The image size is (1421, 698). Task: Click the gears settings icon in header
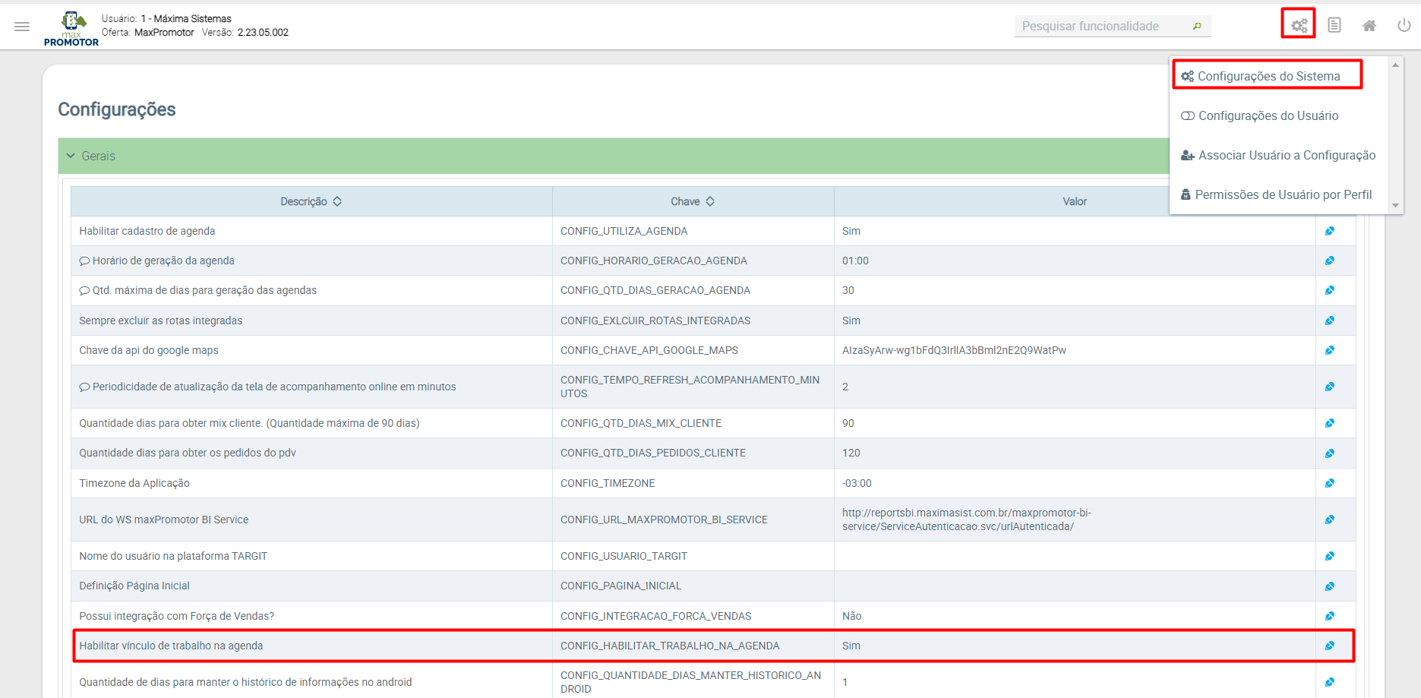click(1299, 26)
